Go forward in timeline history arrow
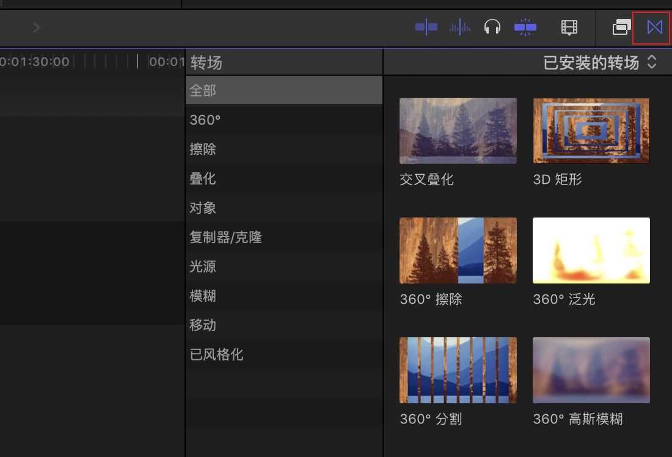 pyautogui.click(x=37, y=28)
